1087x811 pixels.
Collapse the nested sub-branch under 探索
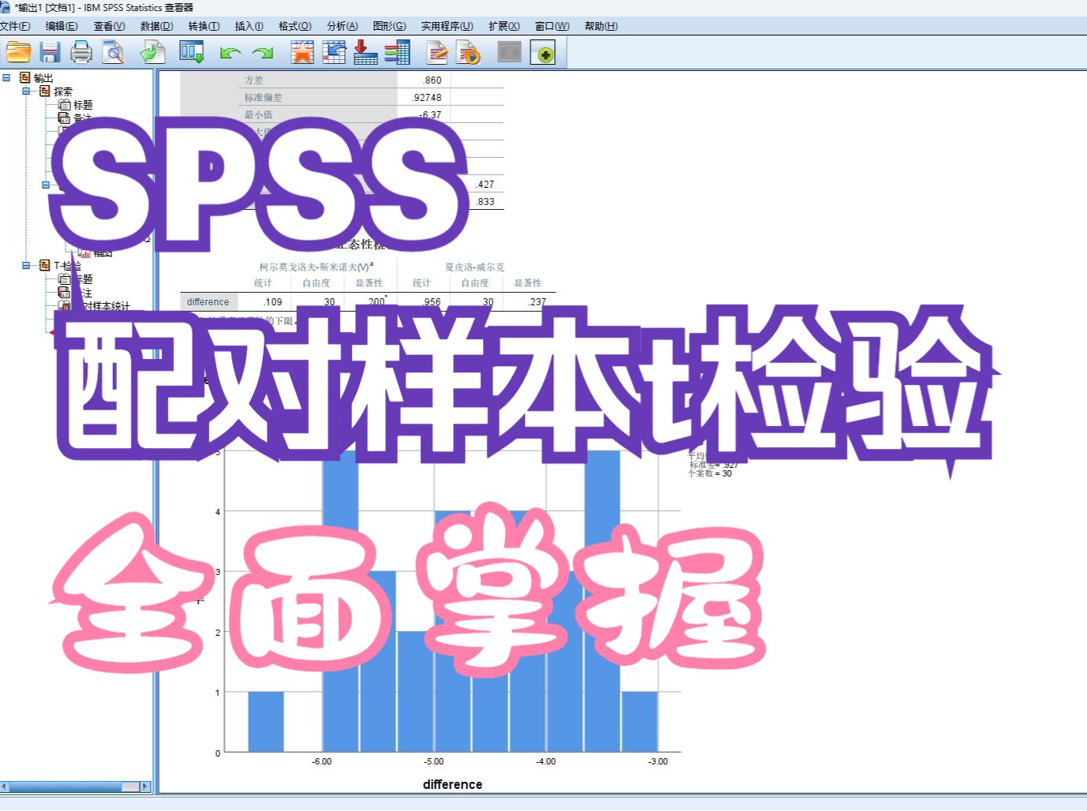click(45, 185)
